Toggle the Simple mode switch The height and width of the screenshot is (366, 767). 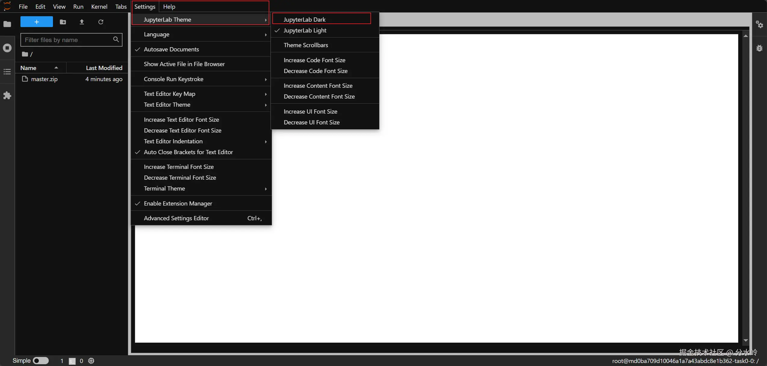click(41, 361)
